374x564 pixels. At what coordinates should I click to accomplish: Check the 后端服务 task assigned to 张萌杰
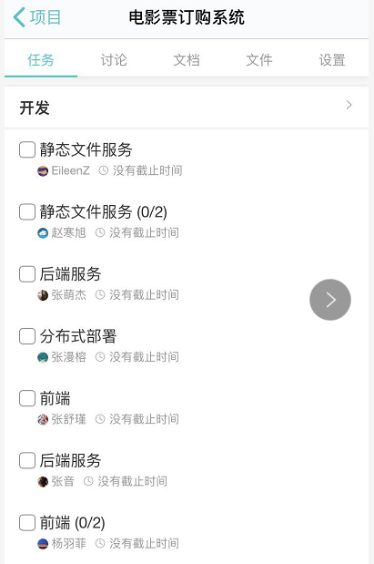point(27,274)
